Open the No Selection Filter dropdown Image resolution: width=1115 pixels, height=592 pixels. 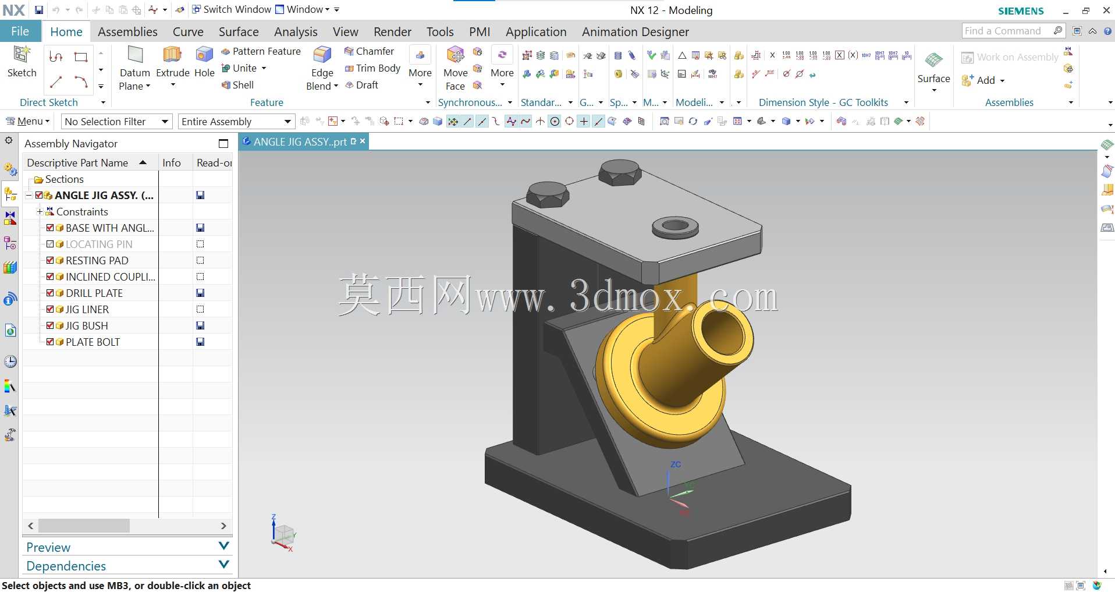point(117,122)
